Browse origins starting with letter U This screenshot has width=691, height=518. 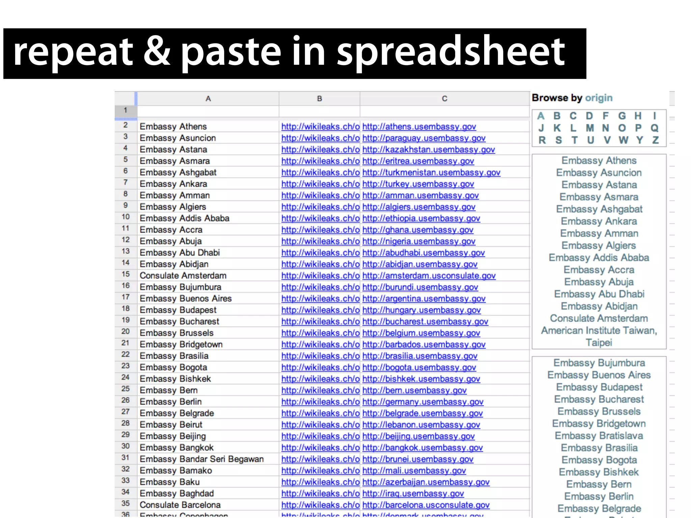point(590,140)
